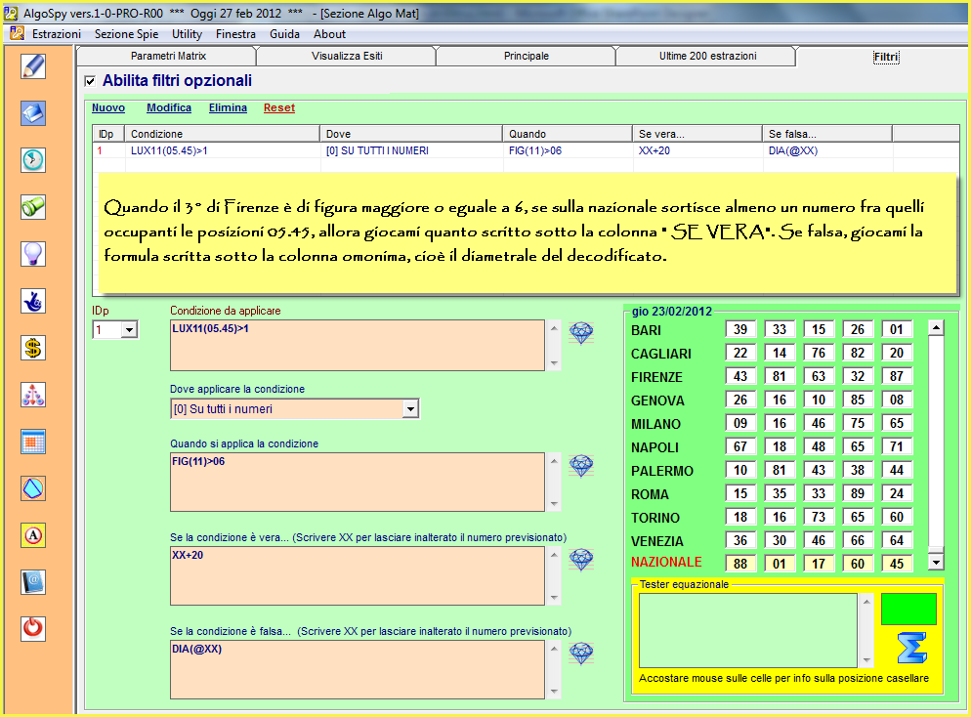Screen dimensions: 971x717
Task: Click the Quando column header
Action: (x=567, y=134)
